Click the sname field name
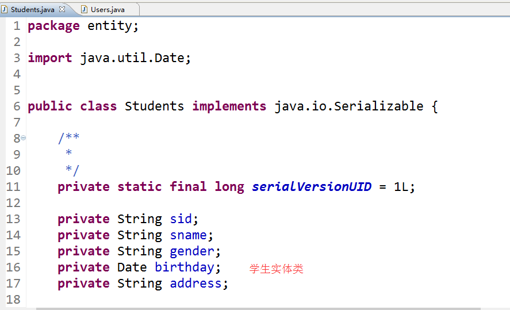 click(x=188, y=235)
